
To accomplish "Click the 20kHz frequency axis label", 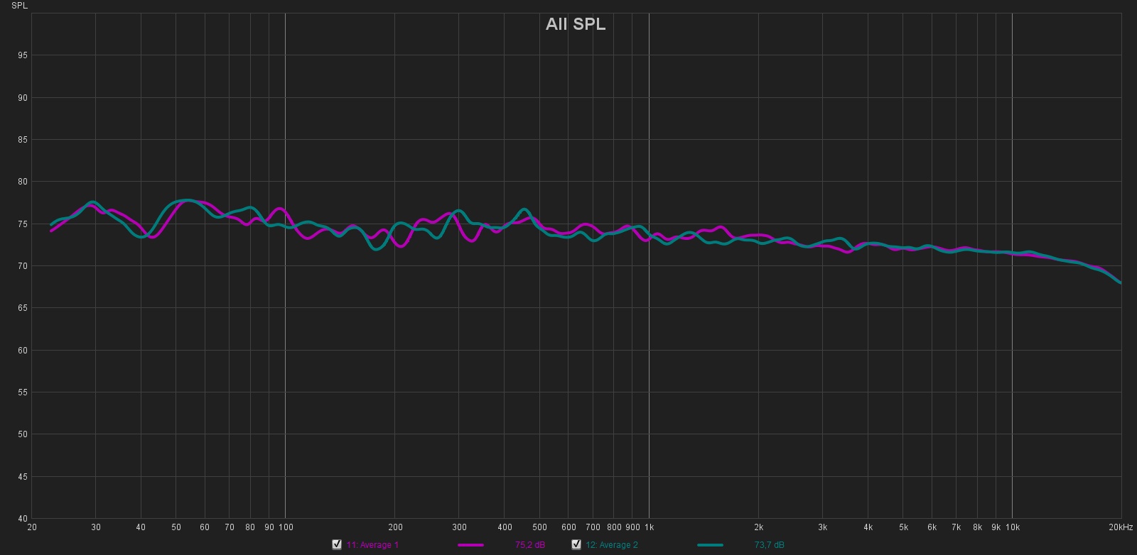I will pos(1121,527).
